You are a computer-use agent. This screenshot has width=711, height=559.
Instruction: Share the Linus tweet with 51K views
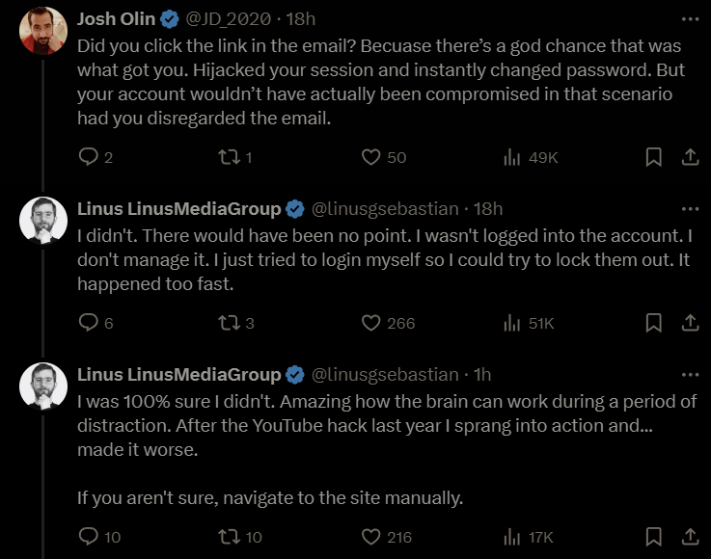coord(690,323)
